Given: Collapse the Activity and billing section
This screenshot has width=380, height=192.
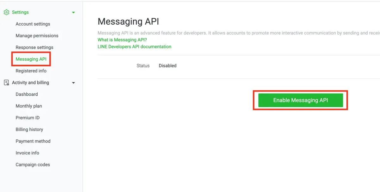Looking at the screenshot, I should tap(73, 82).
